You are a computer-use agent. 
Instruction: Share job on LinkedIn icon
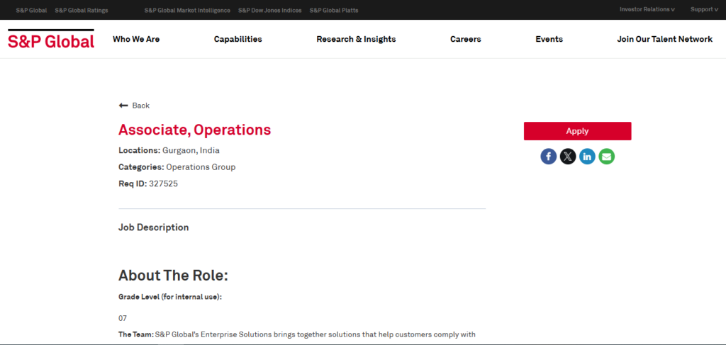point(587,157)
